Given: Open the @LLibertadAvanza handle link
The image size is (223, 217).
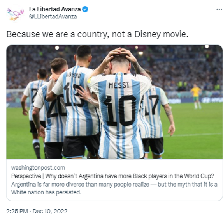Looking at the screenshot, I should 53,16.
